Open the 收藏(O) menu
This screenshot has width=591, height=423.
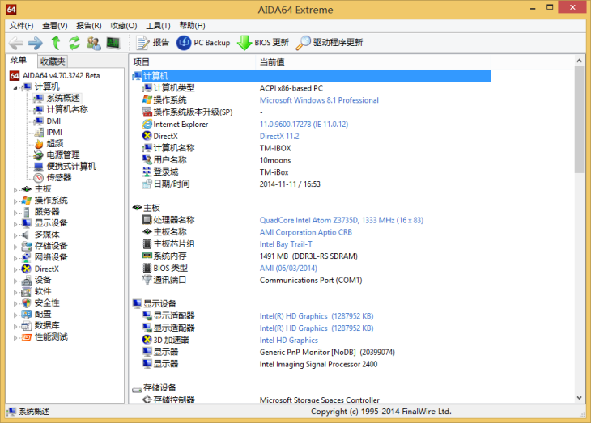tap(124, 26)
